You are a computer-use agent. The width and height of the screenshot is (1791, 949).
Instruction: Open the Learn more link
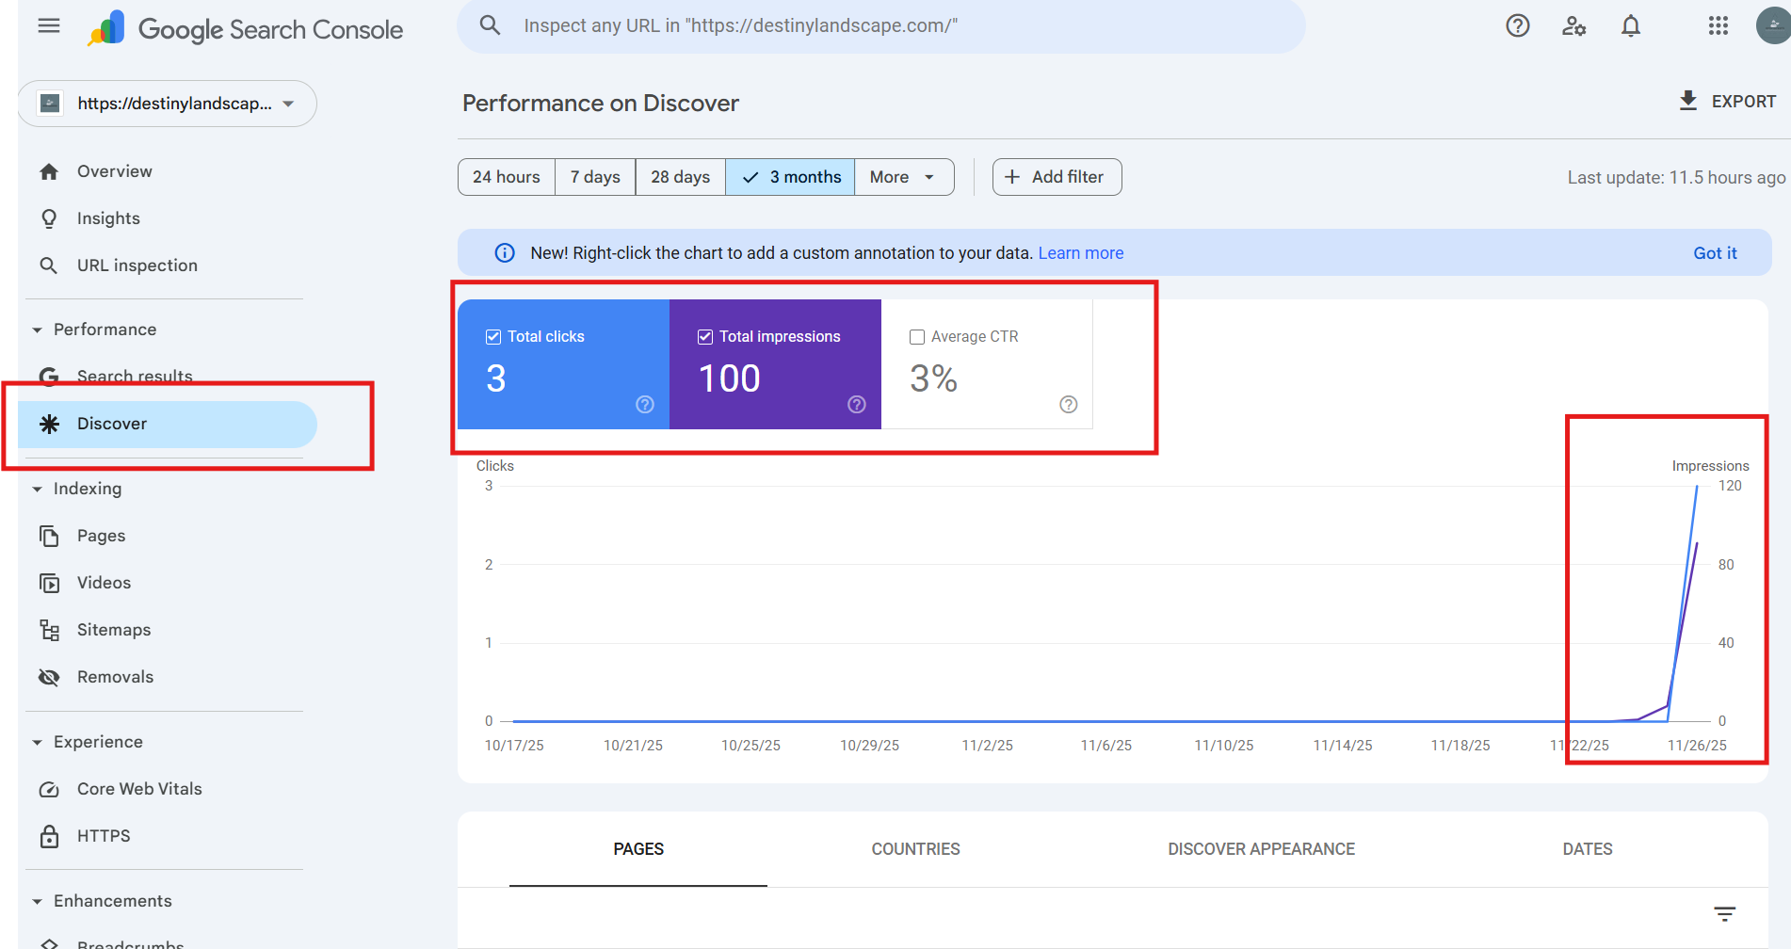pos(1080,253)
